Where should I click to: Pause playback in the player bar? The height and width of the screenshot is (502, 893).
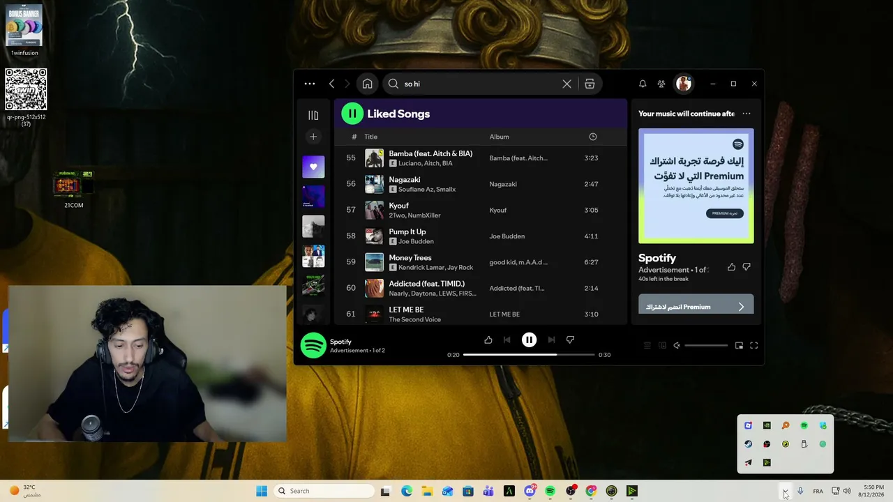click(x=529, y=340)
